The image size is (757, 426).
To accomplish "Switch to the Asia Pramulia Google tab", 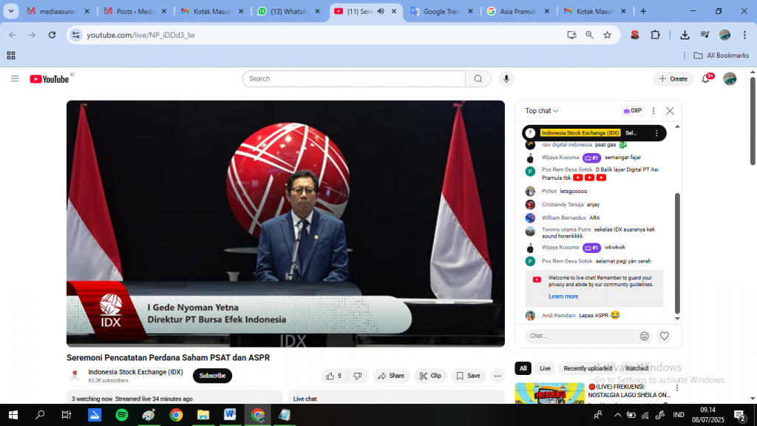I will 518,11.
